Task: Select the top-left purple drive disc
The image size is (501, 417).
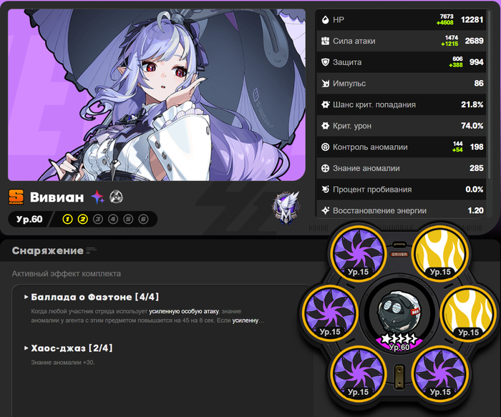Action: point(358,252)
